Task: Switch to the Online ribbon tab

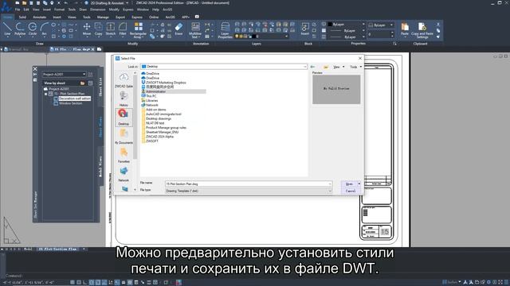Action: coord(154,17)
